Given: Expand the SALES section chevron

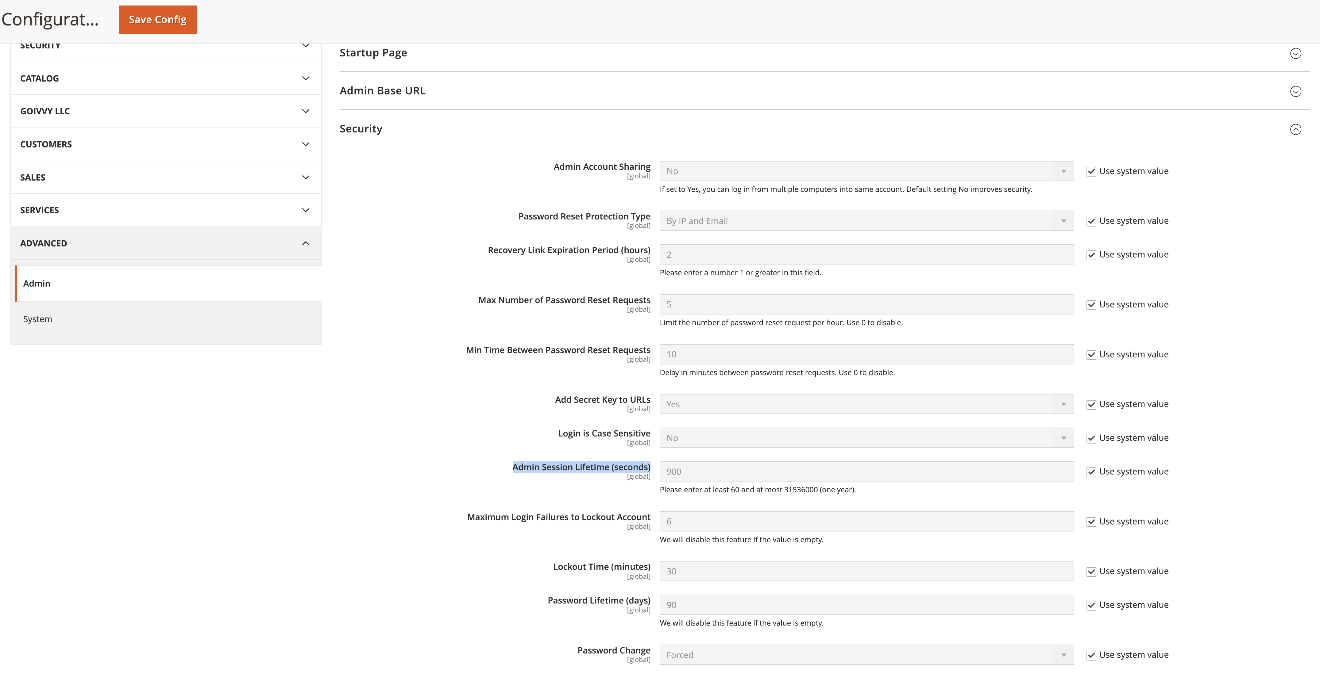Looking at the screenshot, I should 305,177.
